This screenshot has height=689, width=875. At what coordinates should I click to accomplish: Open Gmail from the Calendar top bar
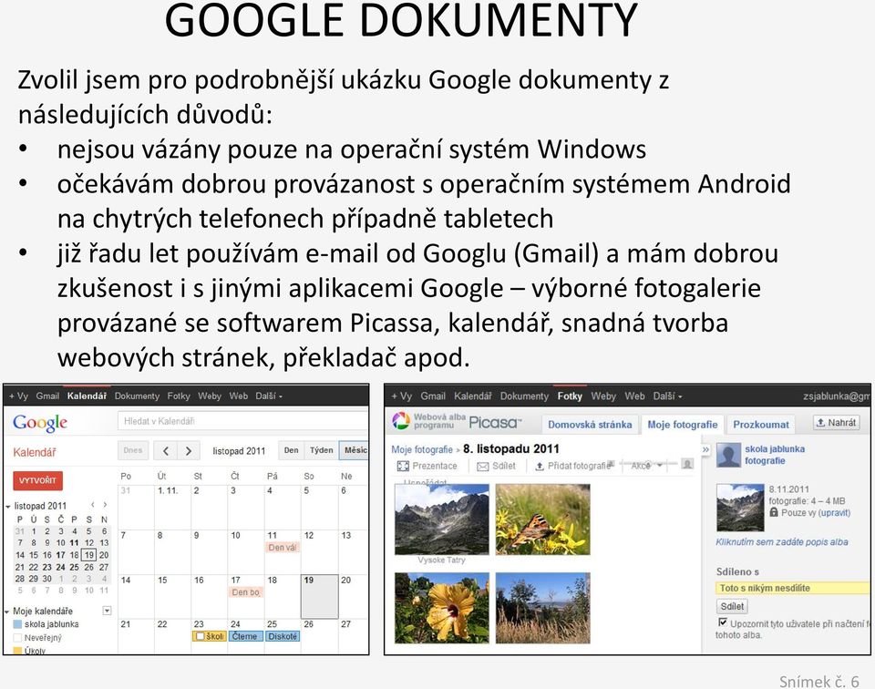coord(47,396)
